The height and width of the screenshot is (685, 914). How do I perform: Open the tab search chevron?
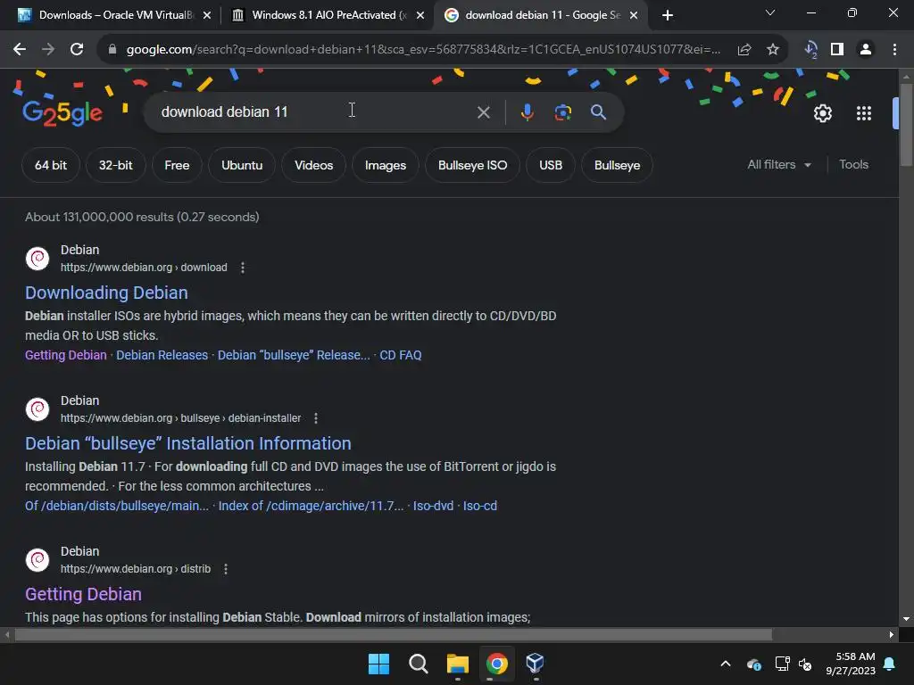pyautogui.click(x=770, y=12)
